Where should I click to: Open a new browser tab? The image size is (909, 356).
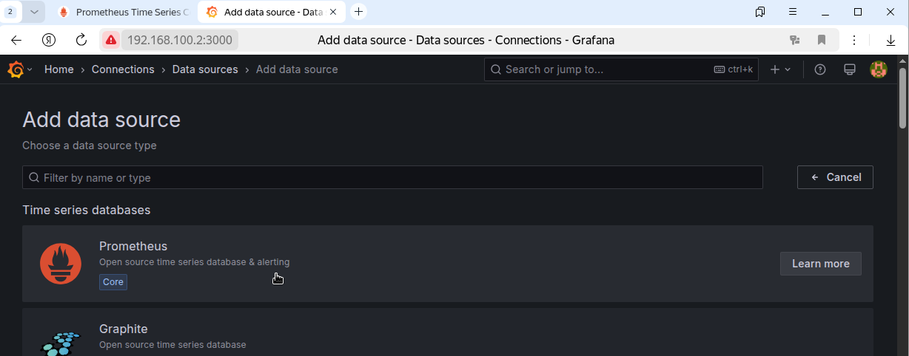tap(359, 12)
